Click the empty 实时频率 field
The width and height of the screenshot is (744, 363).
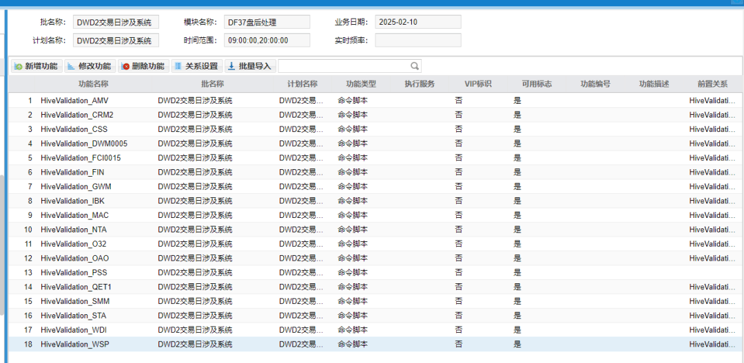click(x=417, y=41)
